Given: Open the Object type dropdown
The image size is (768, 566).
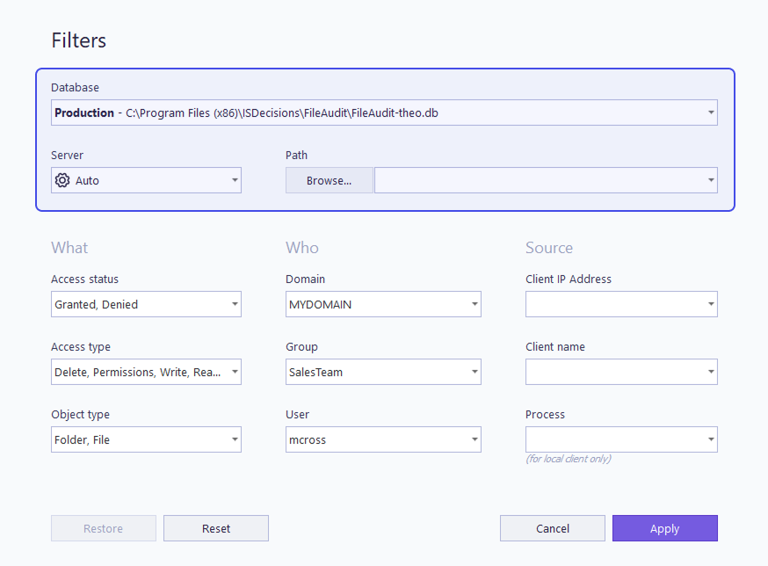Looking at the screenshot, I should [x=146, y=439].
